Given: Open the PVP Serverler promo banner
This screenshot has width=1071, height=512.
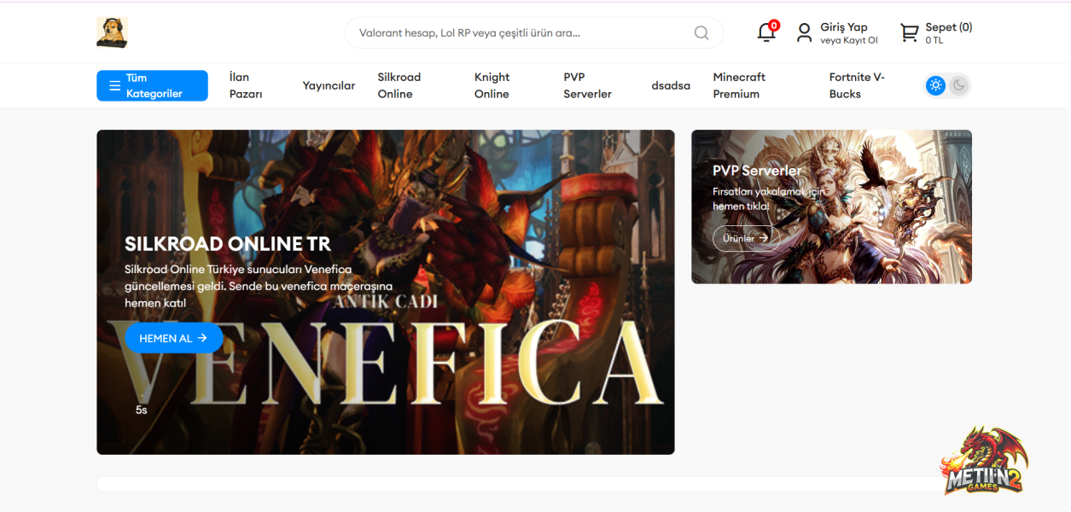Looking at the screenshot, I should point(831,207).
